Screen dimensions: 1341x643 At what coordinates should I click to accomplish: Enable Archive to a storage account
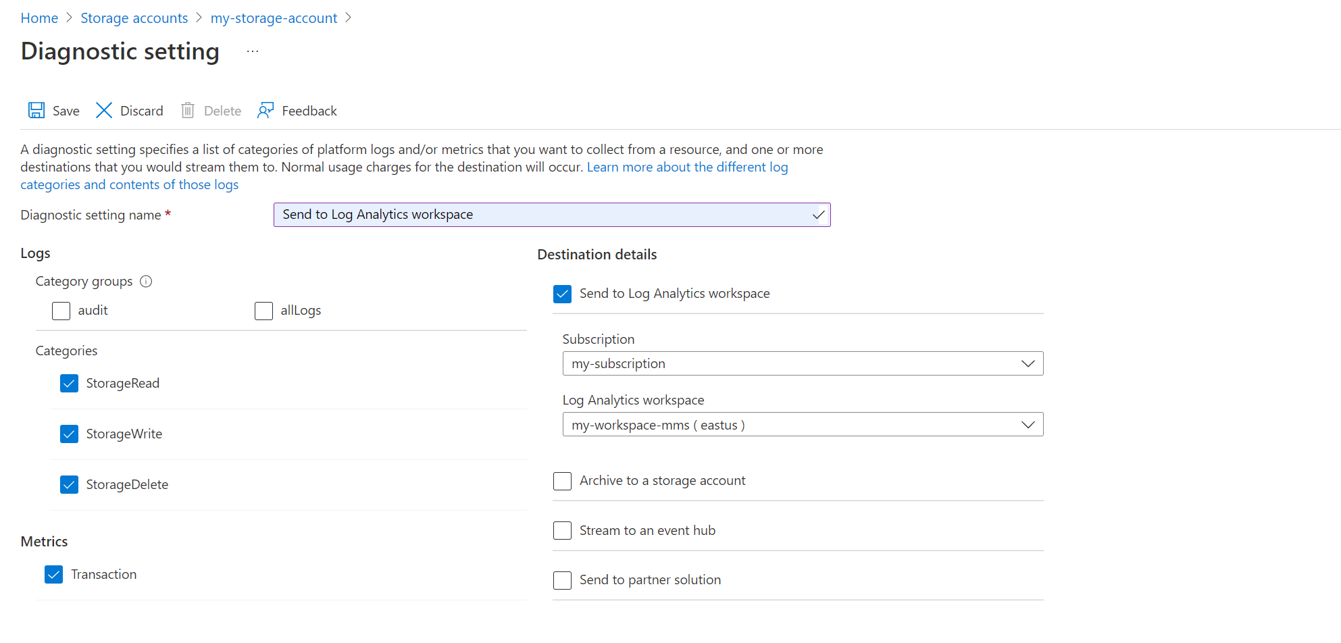tap(562, 481)
